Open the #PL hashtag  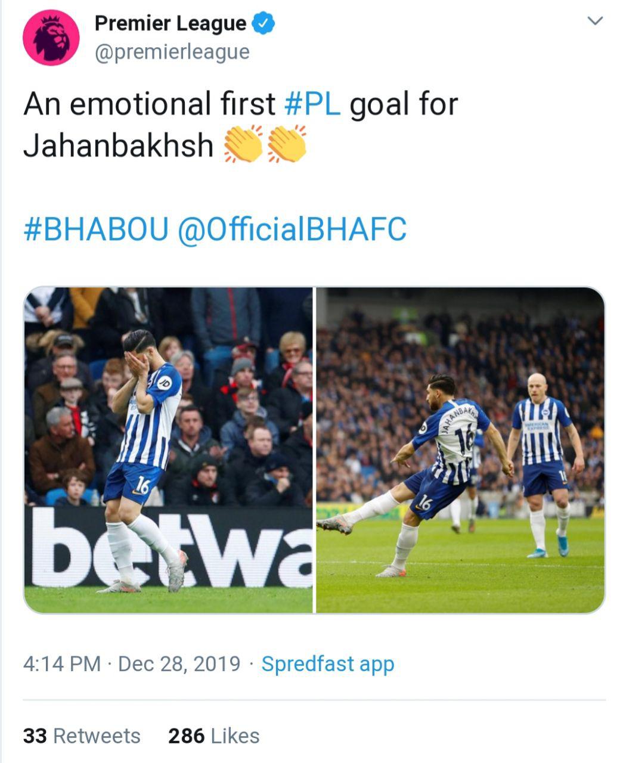coord(312,104)
